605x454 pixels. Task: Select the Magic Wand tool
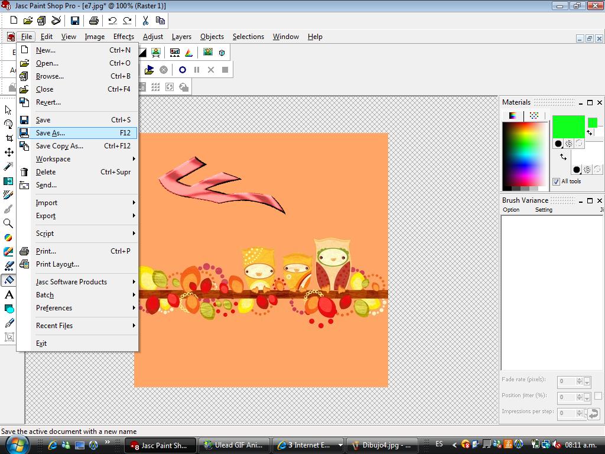[8, 166]
